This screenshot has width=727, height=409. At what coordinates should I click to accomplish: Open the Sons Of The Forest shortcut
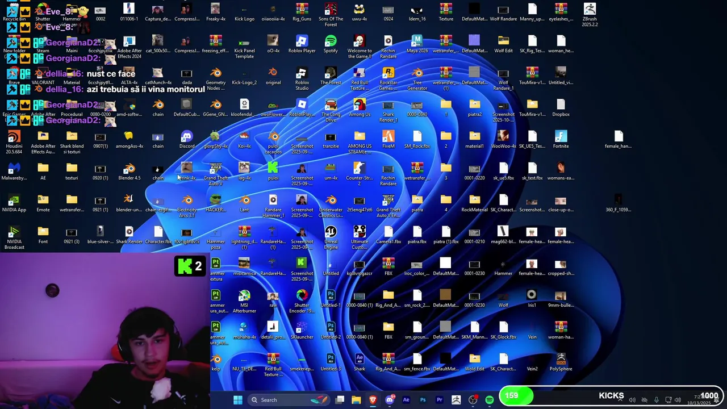point(331,15)
